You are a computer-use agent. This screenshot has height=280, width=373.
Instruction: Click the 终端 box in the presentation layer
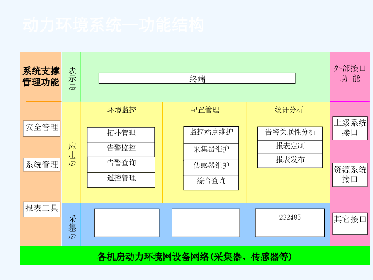pos(197,78)
